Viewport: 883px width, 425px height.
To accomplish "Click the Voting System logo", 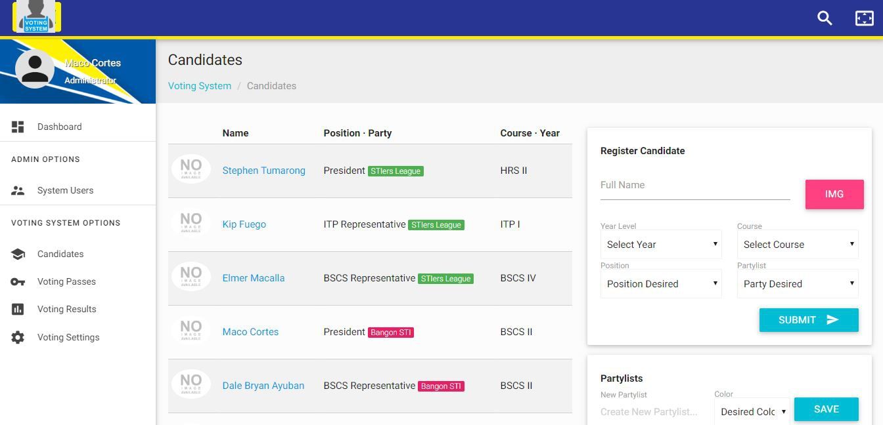I will pos(37,18).
